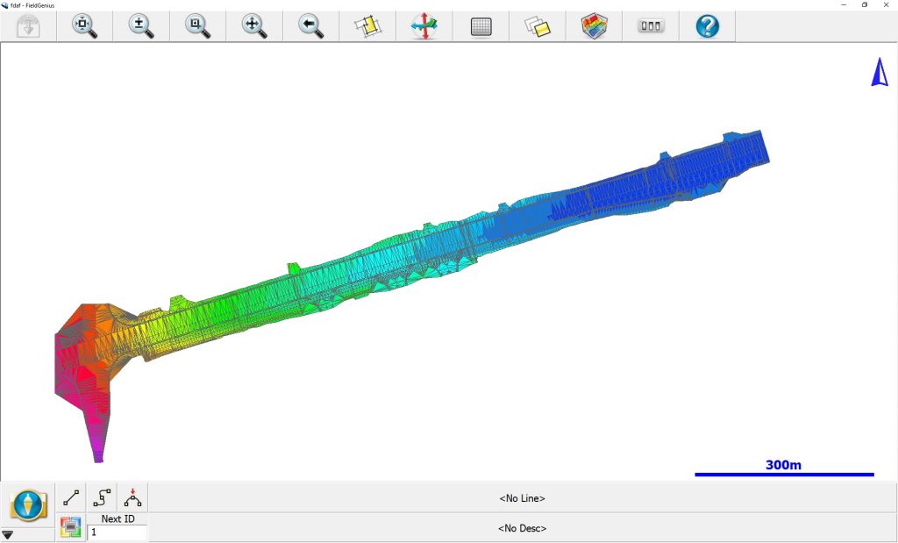This screenshot has width=898, height=543.
Task: Select the straight line drawing tool
Action: pos(71,497)
